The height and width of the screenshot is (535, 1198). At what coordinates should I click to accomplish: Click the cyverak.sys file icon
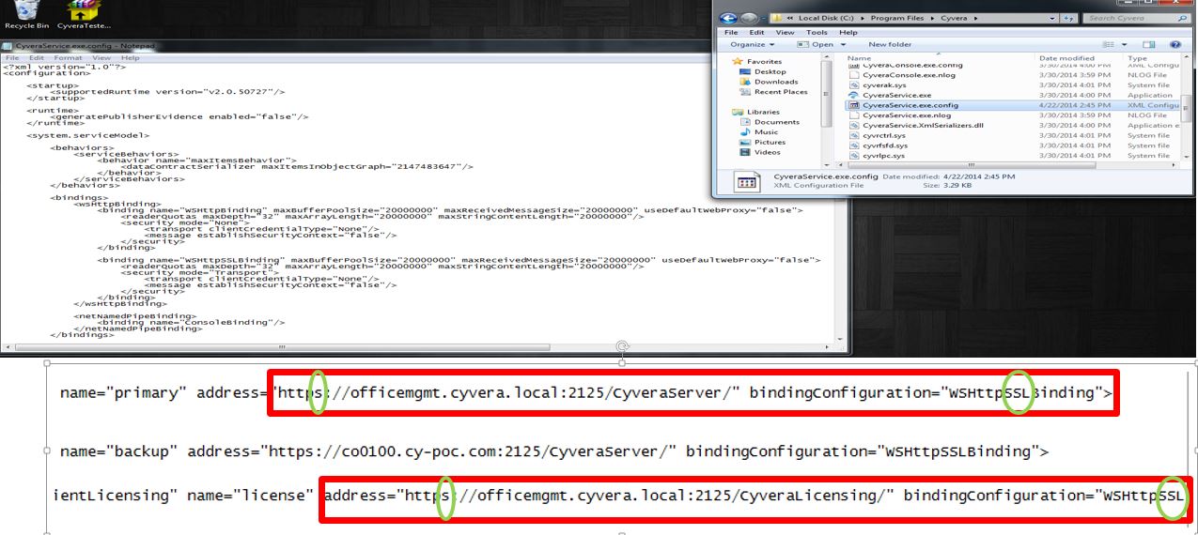[854, 84]
